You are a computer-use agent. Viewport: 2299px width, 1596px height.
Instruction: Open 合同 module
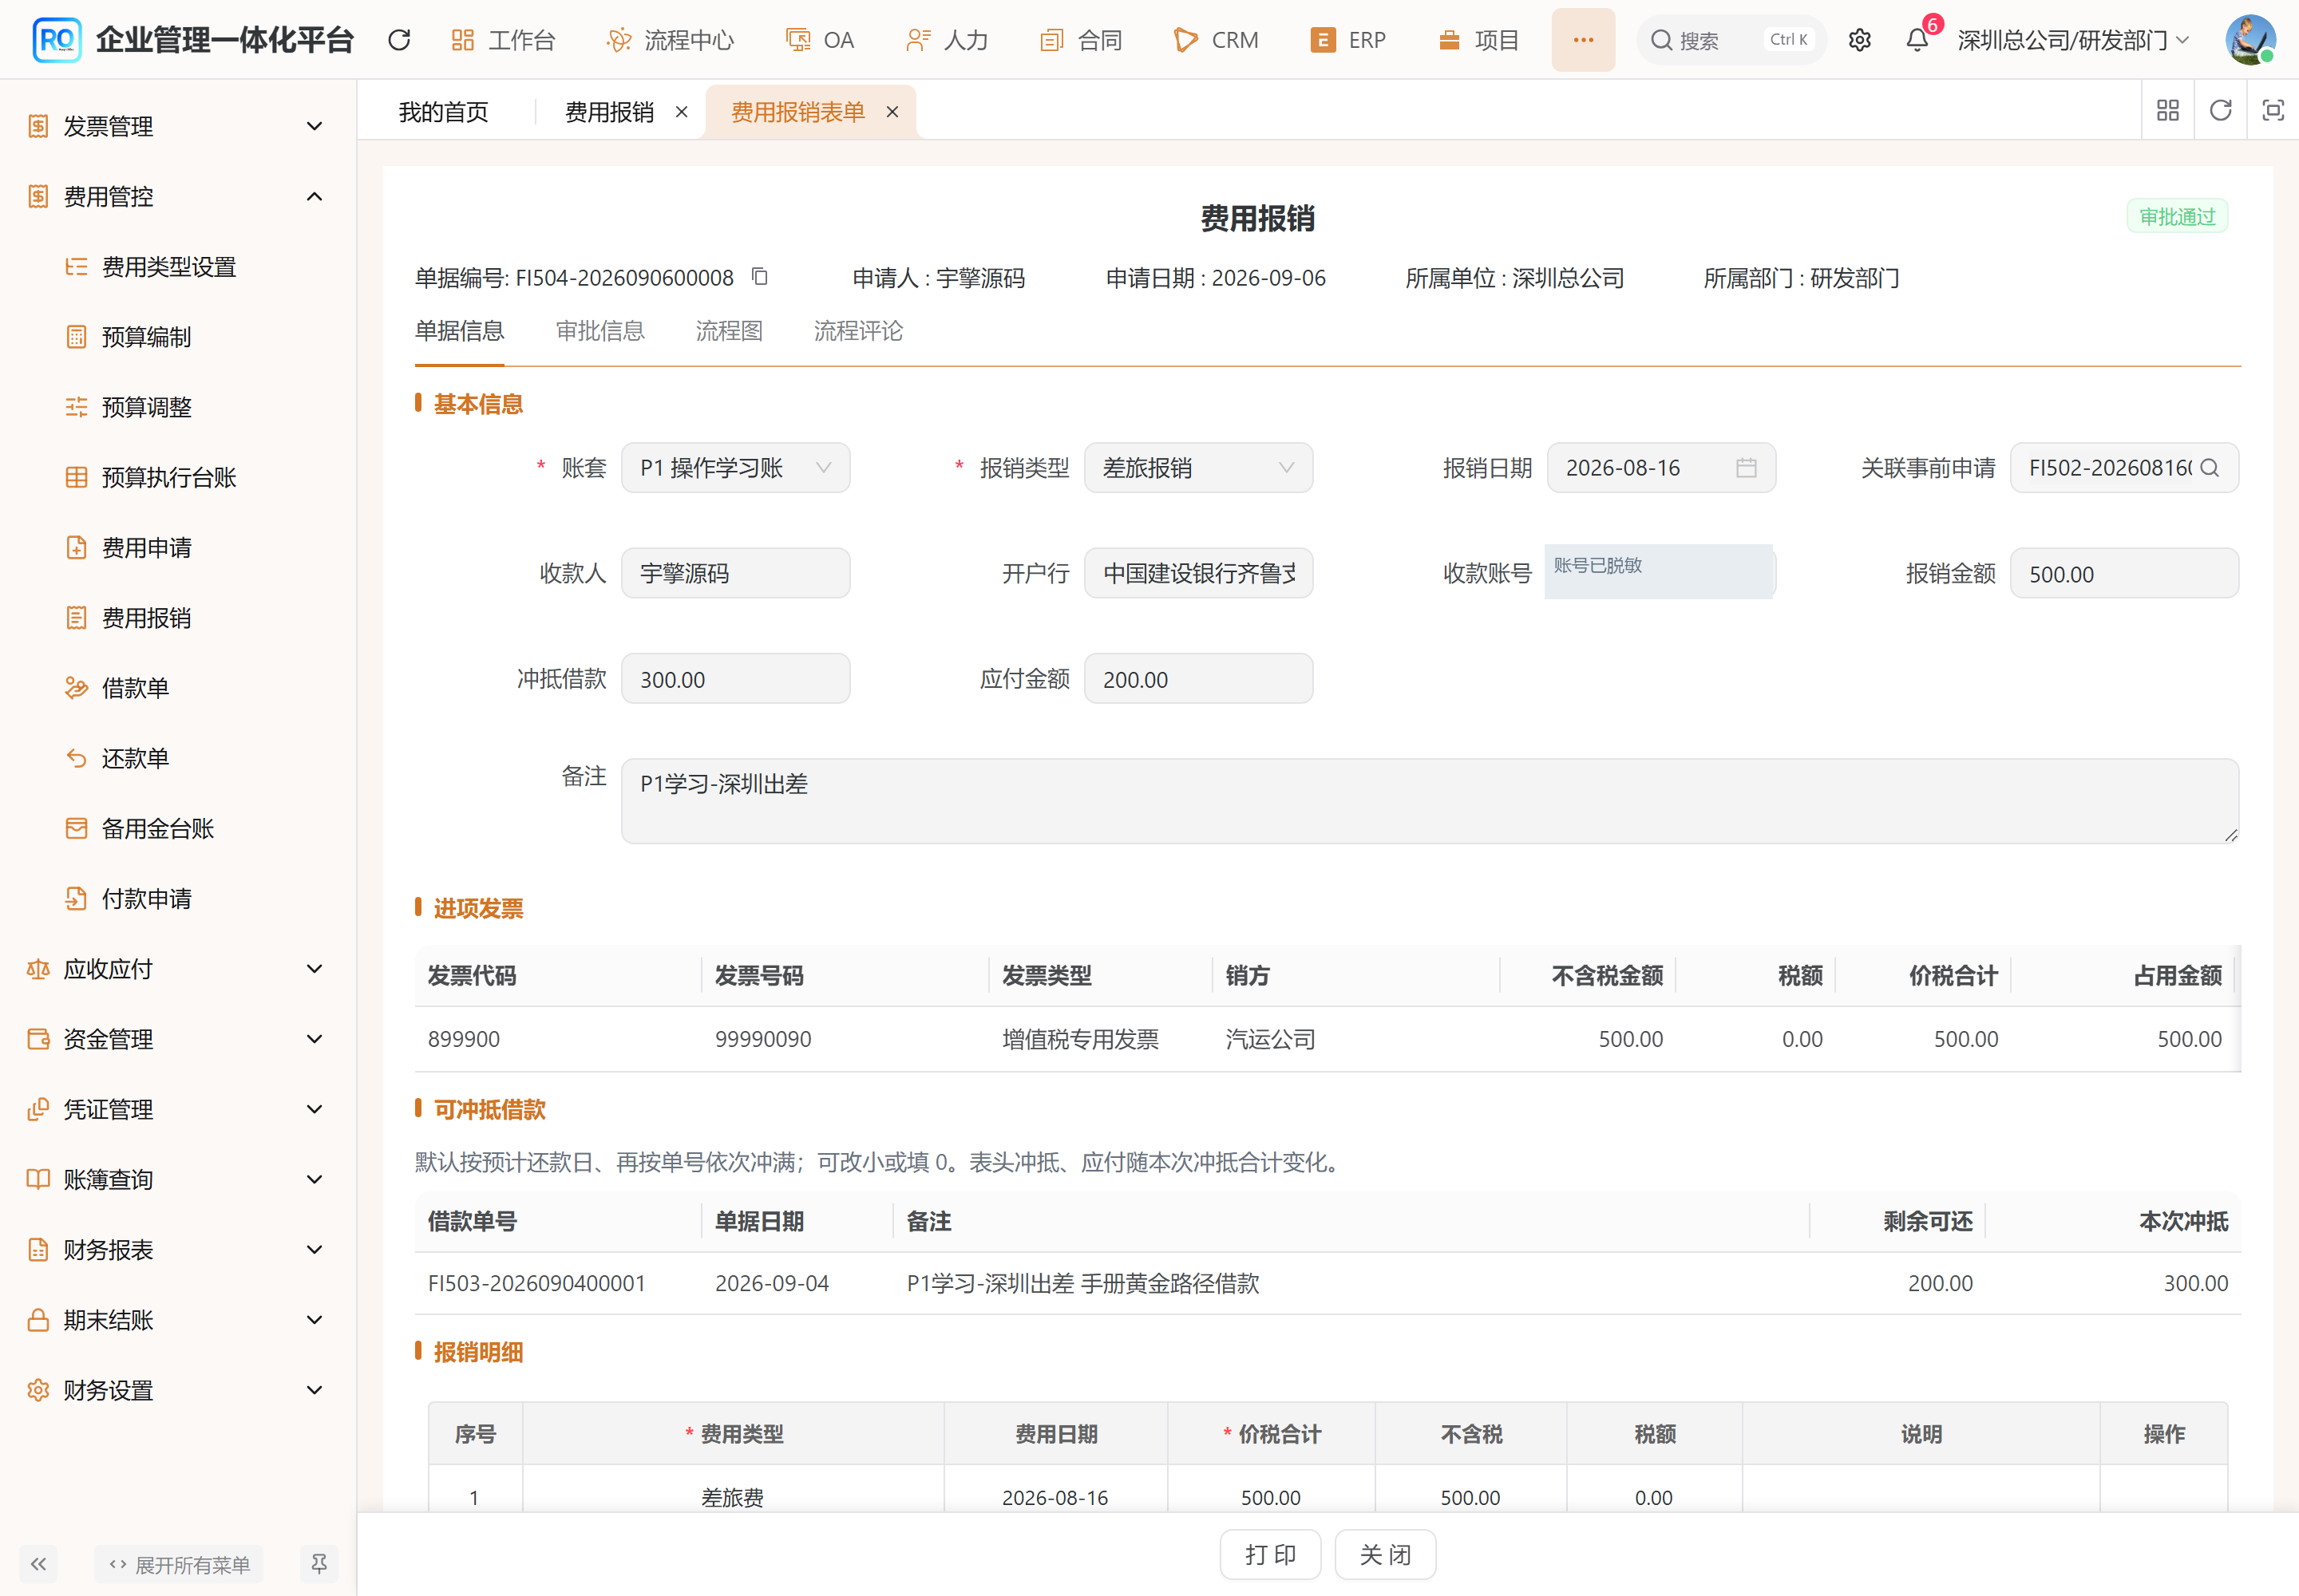click(x=1081, y=40)
